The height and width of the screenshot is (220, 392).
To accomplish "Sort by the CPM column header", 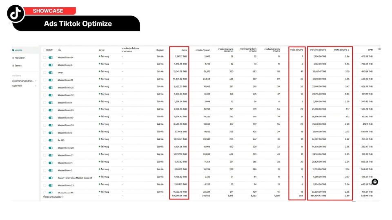I will 370,50.
